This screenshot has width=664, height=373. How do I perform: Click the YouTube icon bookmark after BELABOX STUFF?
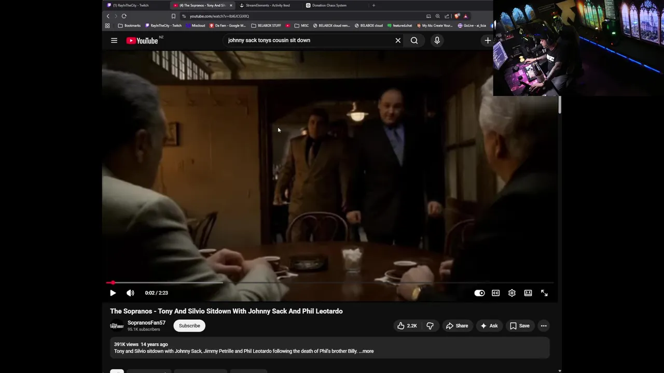click(x=288, y=25)
